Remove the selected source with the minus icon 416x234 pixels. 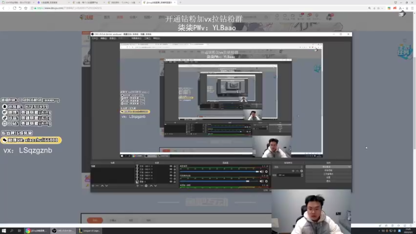[141, 186]
